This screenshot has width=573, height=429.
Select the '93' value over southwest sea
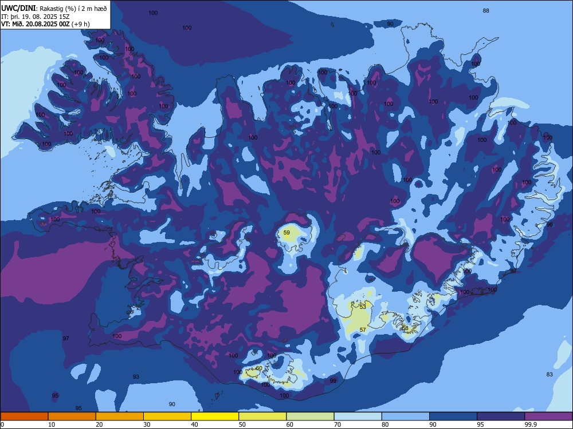pos(136,376)
